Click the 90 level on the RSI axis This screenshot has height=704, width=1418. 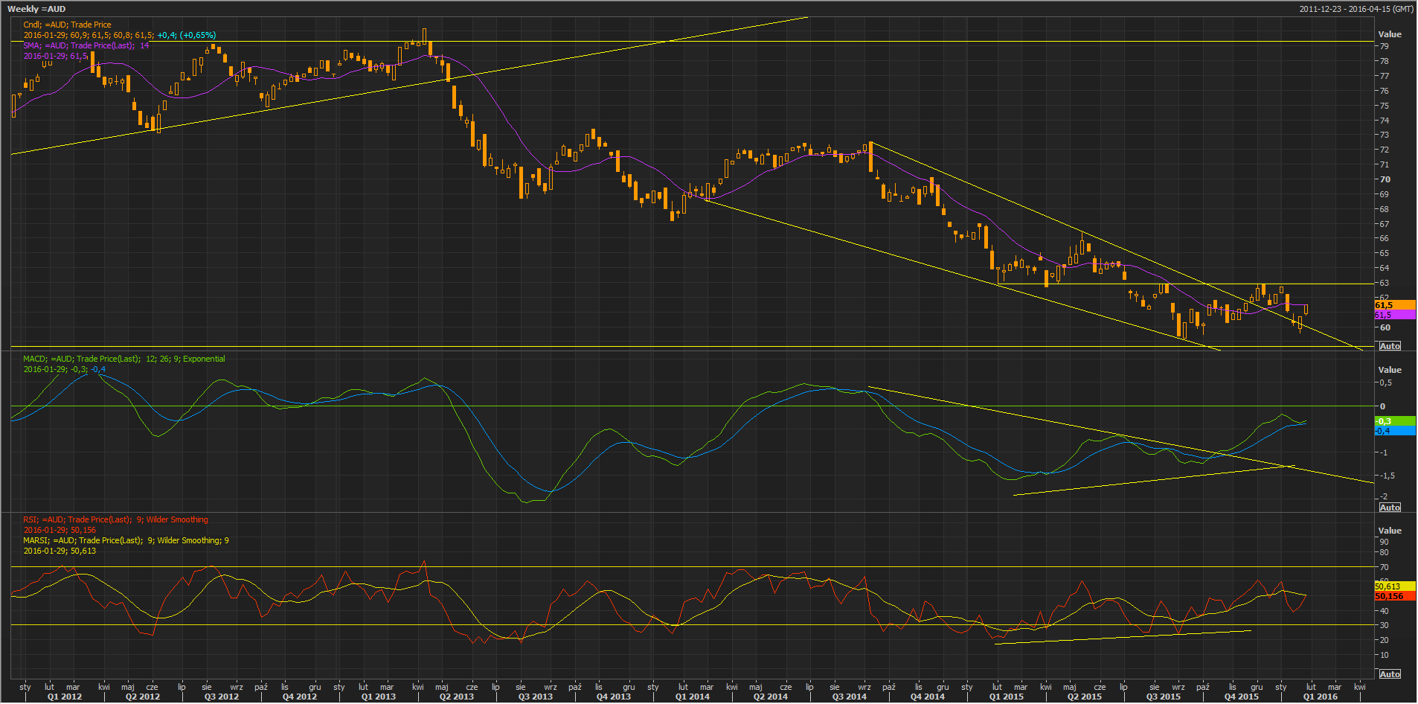coord(1384,542)
